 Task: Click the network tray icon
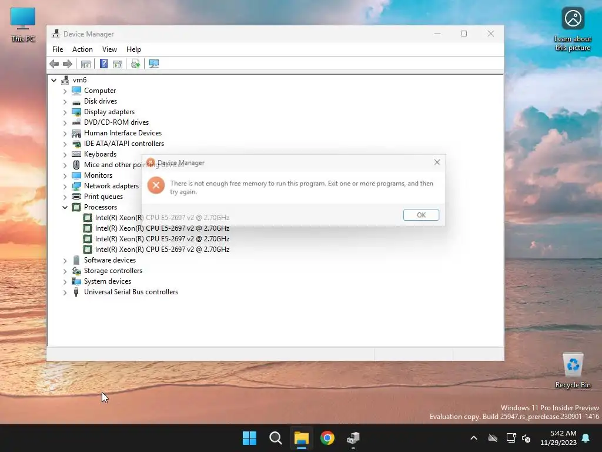(x=511, y=438)
